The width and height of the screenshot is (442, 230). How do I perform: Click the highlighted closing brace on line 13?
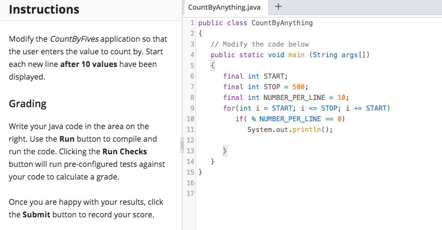click(x=225, y=151)
